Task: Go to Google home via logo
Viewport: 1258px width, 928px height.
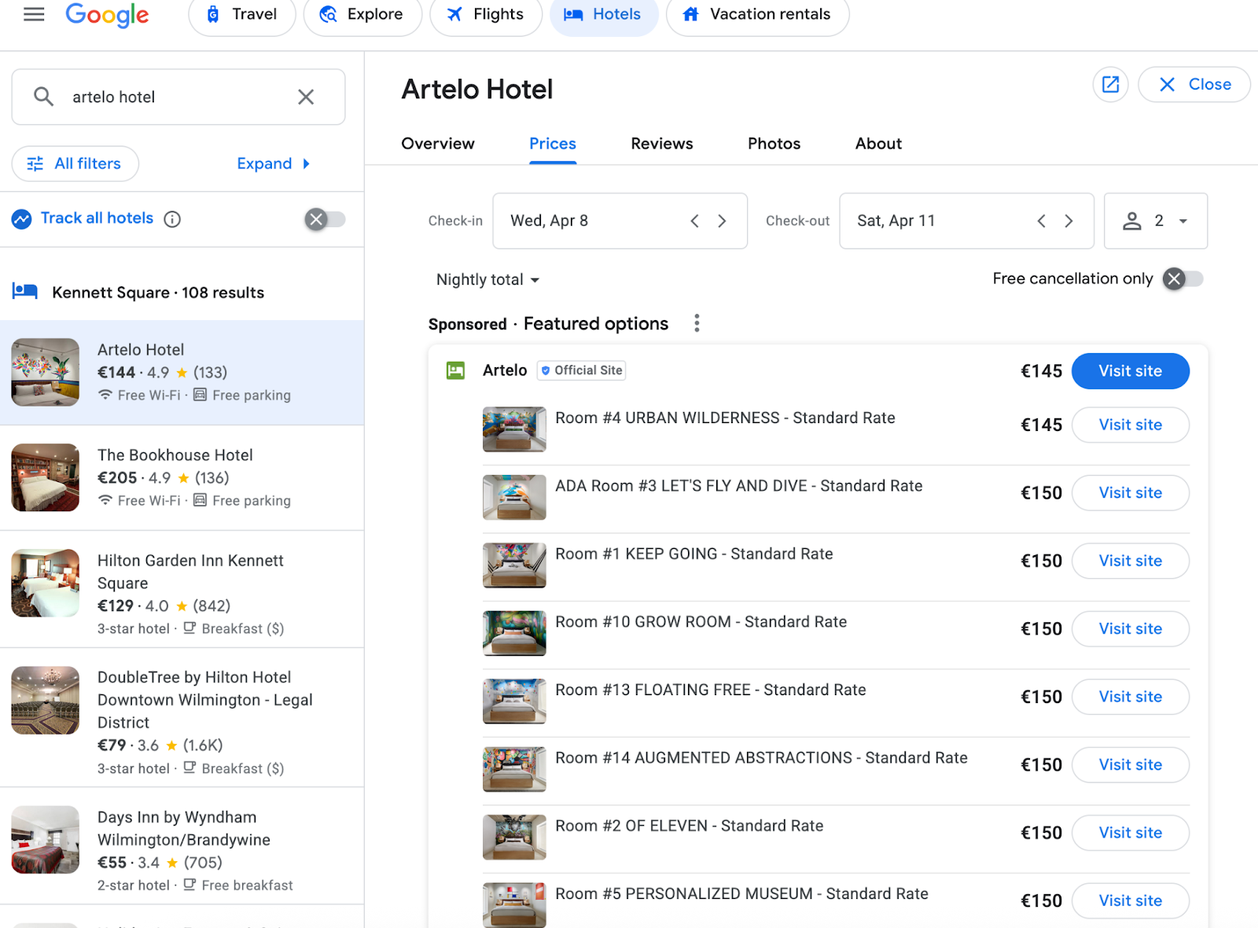Action: tap(107, 14)
